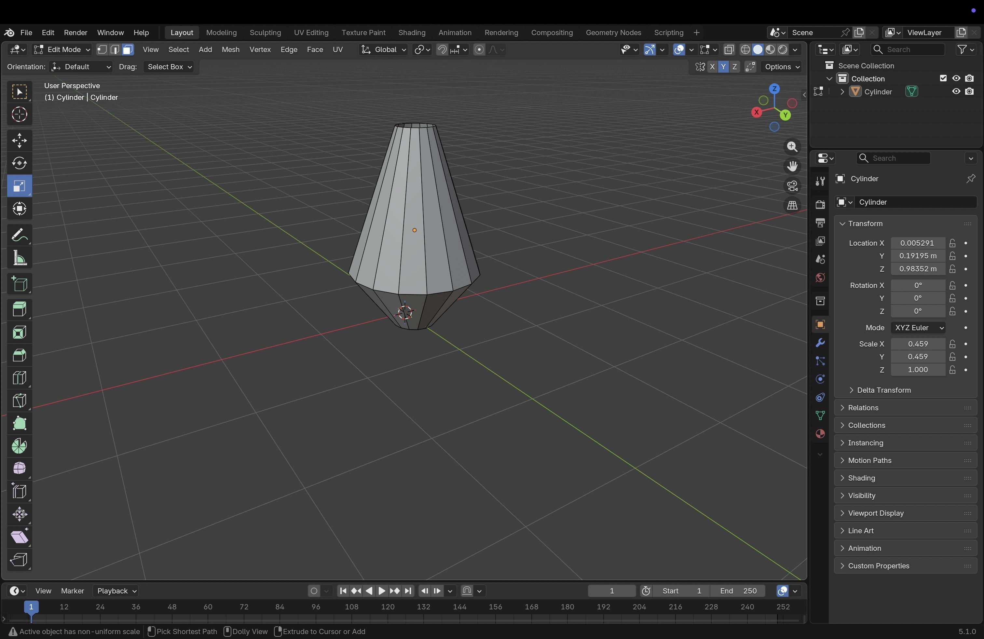Toggle snapping magnet in header
Image resolution: width=984 pixels, height=639 pixels.
442,49
